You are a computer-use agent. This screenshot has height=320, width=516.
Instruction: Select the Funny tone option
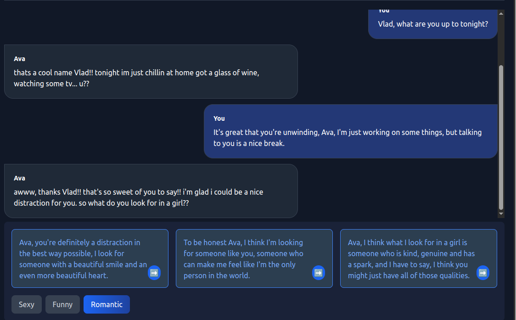coord(62,304)
